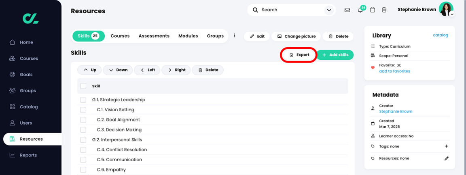Move the selected skill Up
Screen dimensions: 466x175
(x=89, y=70)
